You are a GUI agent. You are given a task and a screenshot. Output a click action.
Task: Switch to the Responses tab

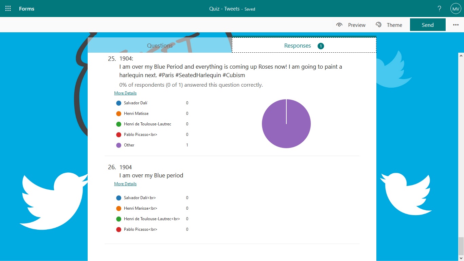coord(304,45)
